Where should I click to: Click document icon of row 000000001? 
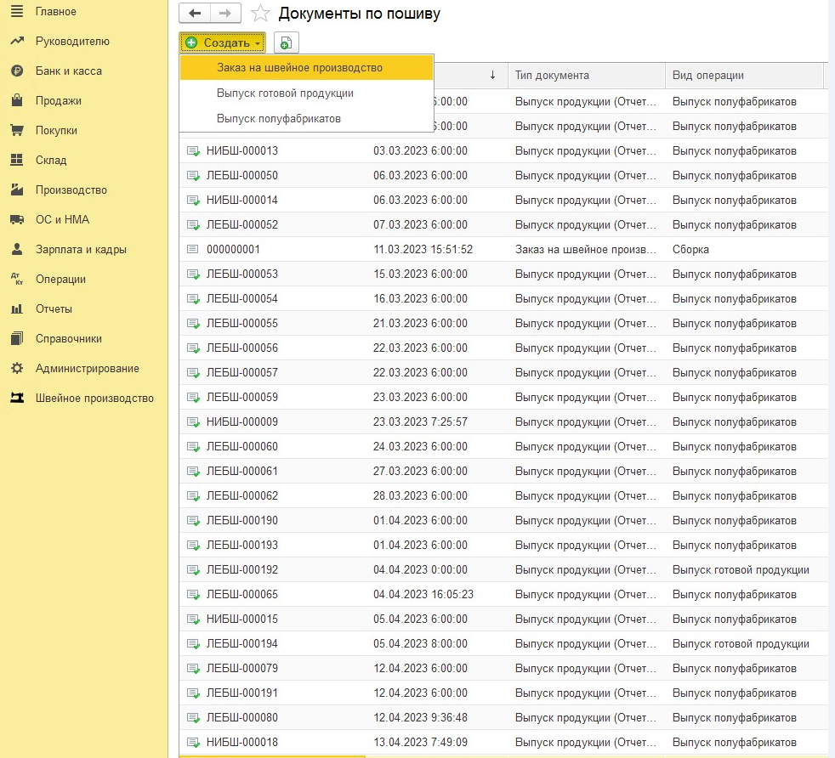[193, 249]
